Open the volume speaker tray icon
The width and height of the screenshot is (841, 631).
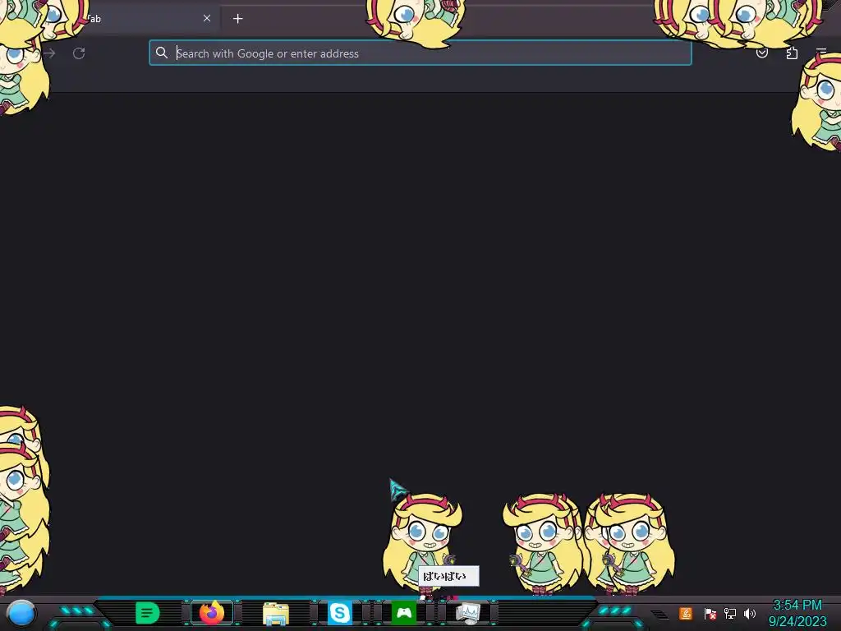click(x=749, y=613)
